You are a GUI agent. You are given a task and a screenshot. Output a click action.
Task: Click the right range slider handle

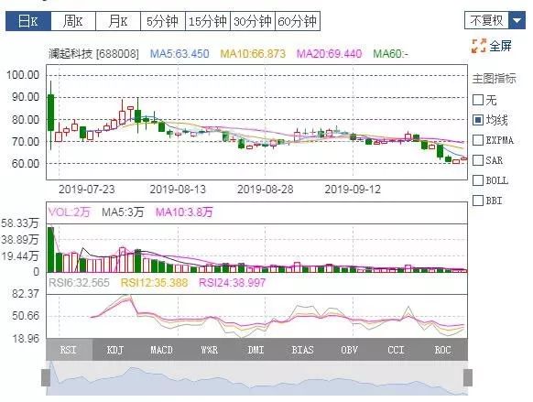click(468, 377)
